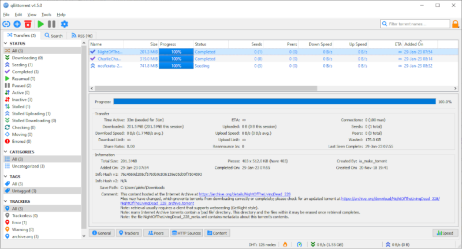Sort torrents by Status column header
The width and height of the screenshot is (462, 249).
[x=211, y=44]
